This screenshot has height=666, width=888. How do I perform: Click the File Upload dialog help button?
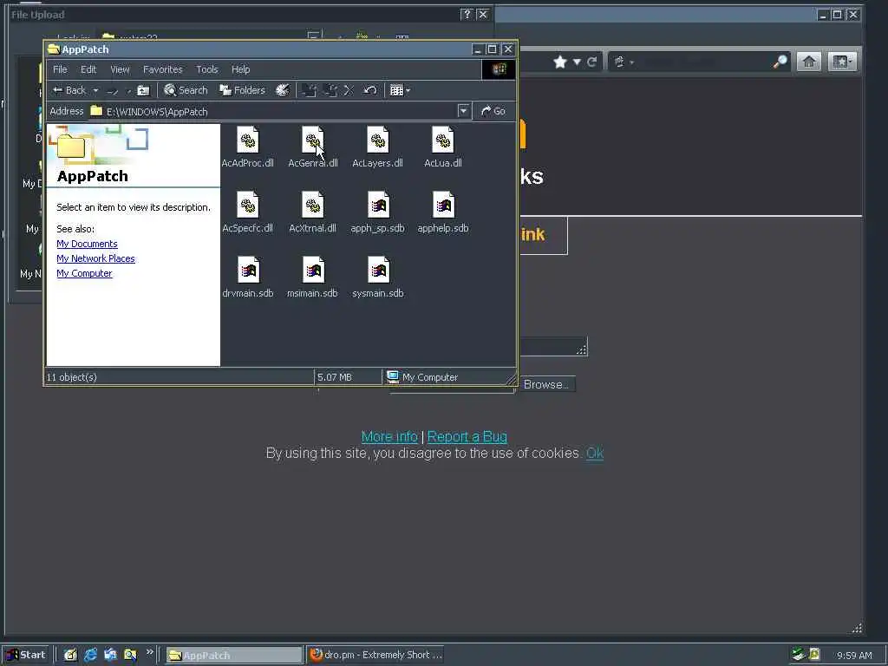[466, 14]
